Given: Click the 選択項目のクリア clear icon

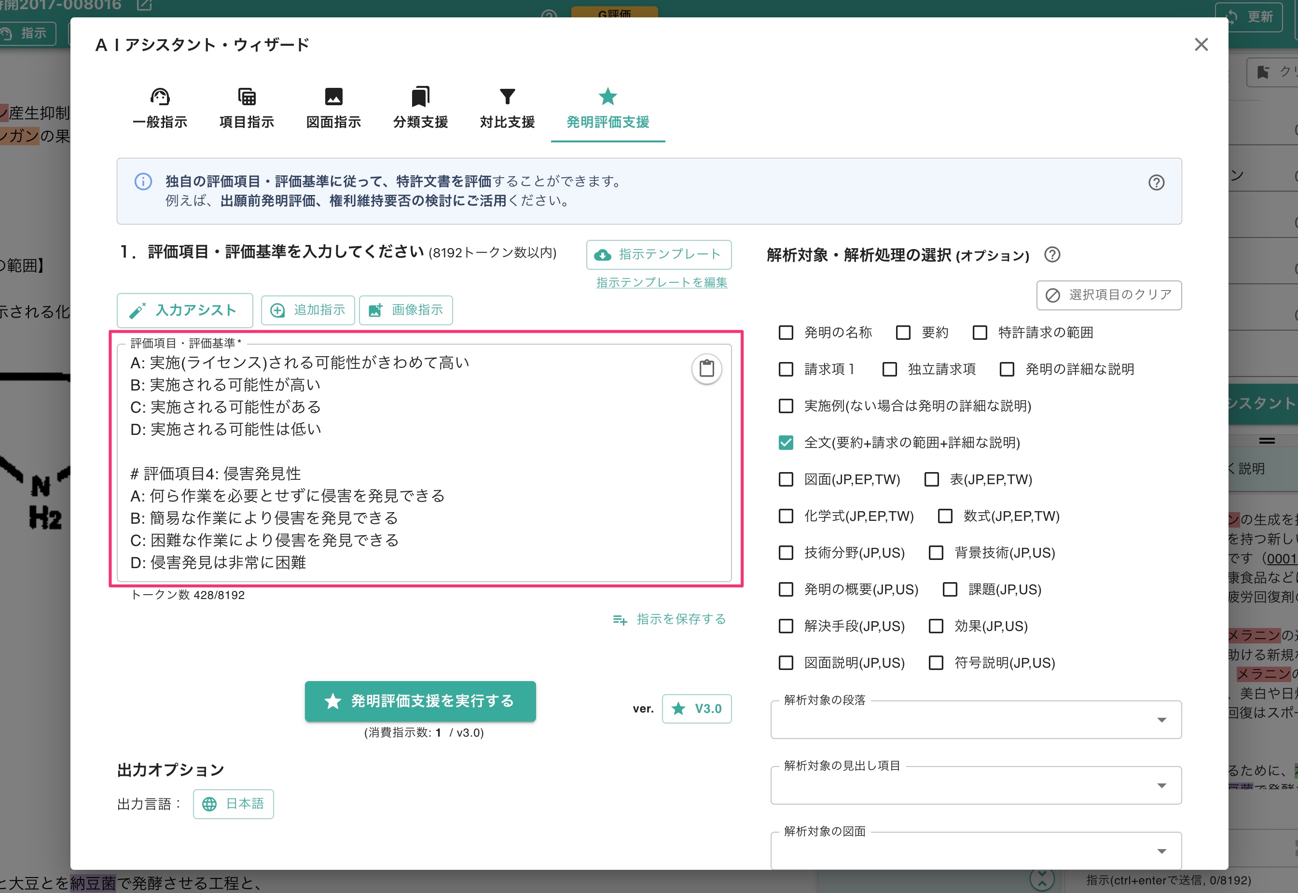Looking at the screenshot, I should point(1054,295).
